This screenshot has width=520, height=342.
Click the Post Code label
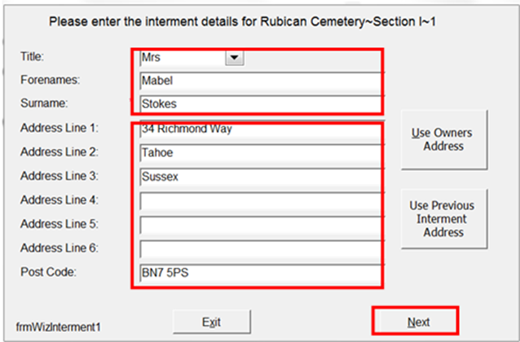(x=46, y=271)
